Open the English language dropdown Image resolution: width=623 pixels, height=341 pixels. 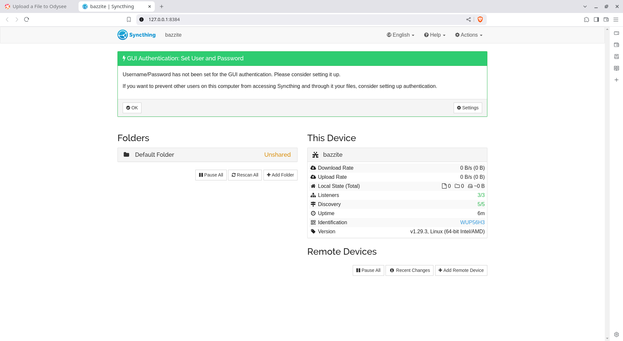(400, 35)
